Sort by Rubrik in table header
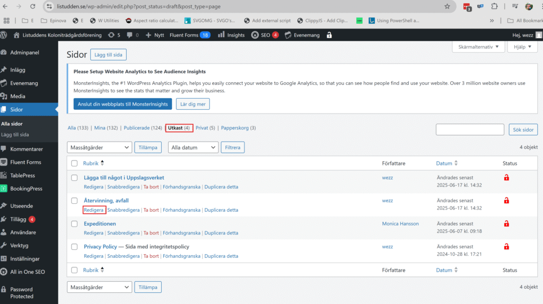Screen dimensions: 543x304 tap(93, 163)
